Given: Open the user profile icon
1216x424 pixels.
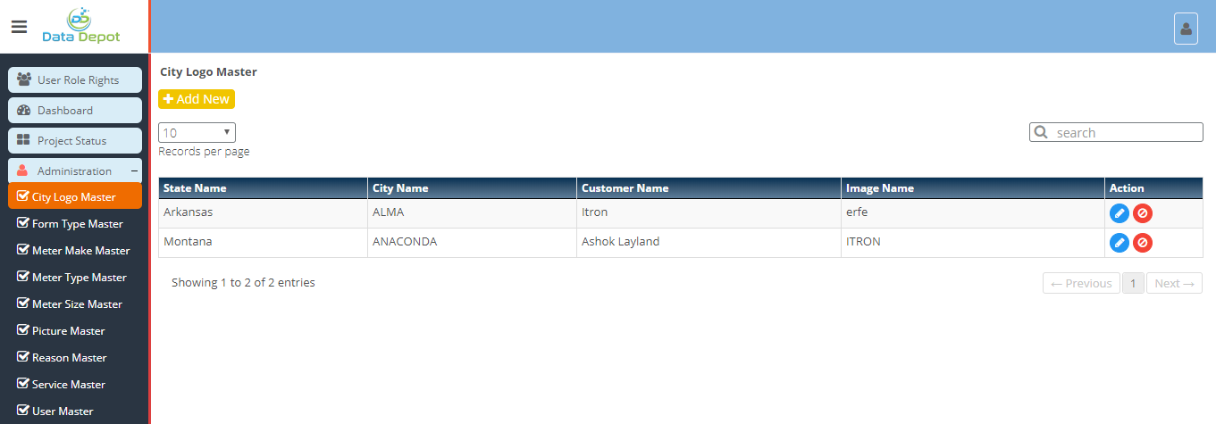Looking at the screenshot, I should coord(1186,29).
